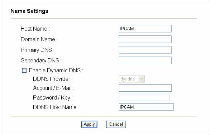Image resolution: width=210 pixels, height=135 pixels.
Task: Focus the Domain Name text box
Action: point(145,39)
